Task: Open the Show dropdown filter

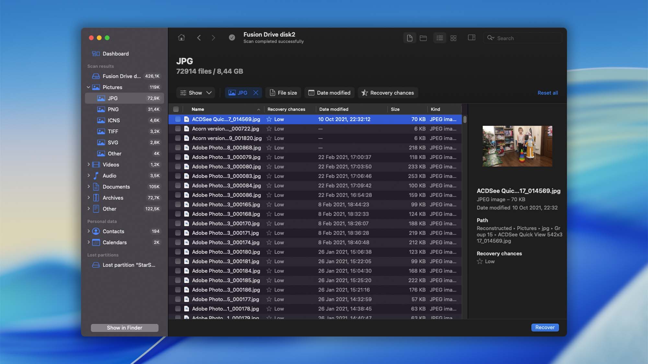Action: 196,93
